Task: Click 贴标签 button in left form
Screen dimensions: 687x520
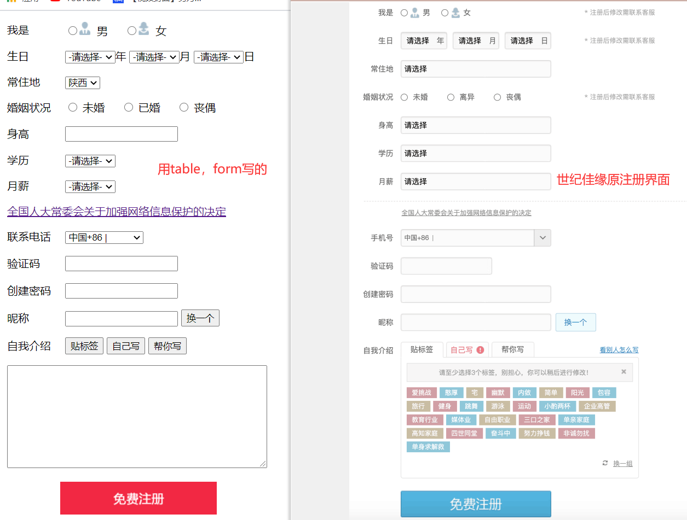Action: pyautogui.click(x=84, y=346)
